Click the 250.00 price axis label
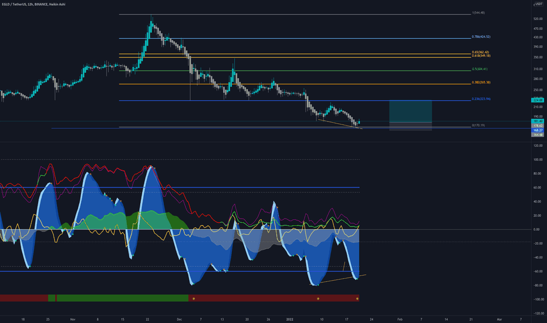This screenshot has height=323, width=547. point(538,90)
